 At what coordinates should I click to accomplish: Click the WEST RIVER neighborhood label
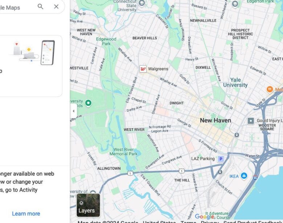[134, 130]
